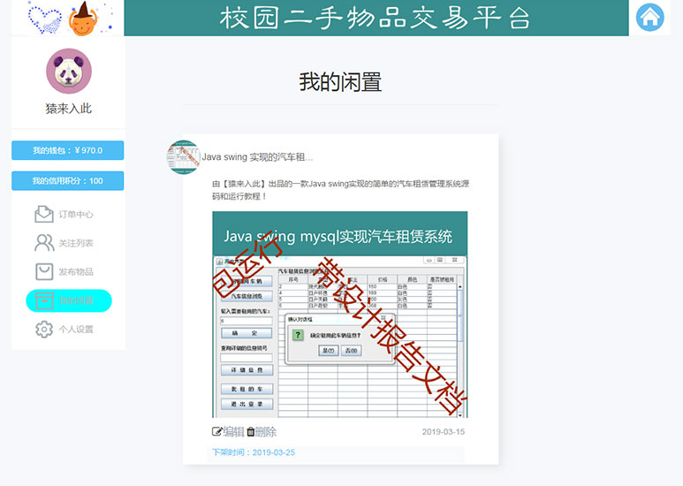Click username 猿来入此 under avatar
This screenshot has height=486, width=683.
tap(68, 109)
